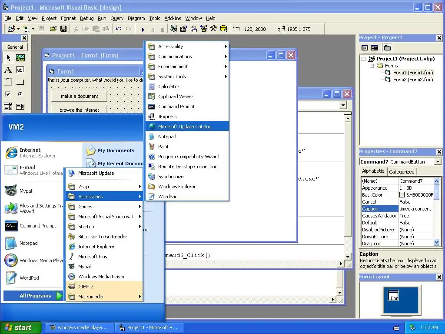This screenshot has height=334, width=445.
Task: Expand the Communications submenu
Action: coord(187,57)
